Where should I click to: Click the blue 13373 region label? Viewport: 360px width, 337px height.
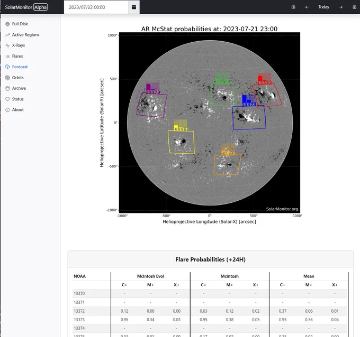249,105
